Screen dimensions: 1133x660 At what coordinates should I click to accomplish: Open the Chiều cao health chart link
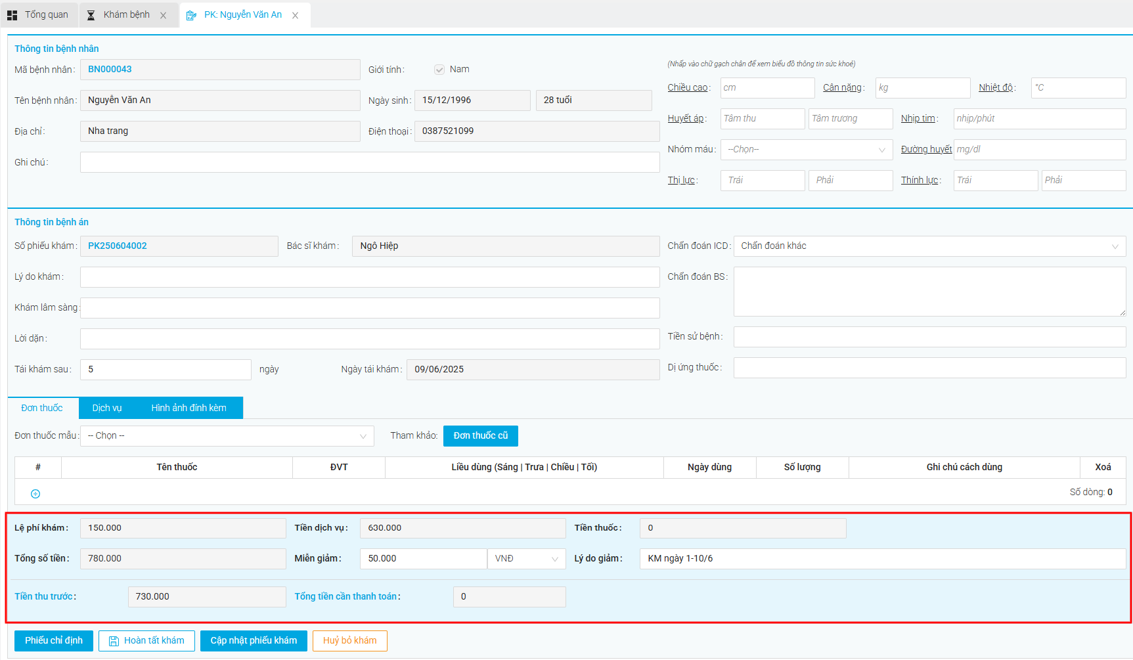tap(688, 88)
